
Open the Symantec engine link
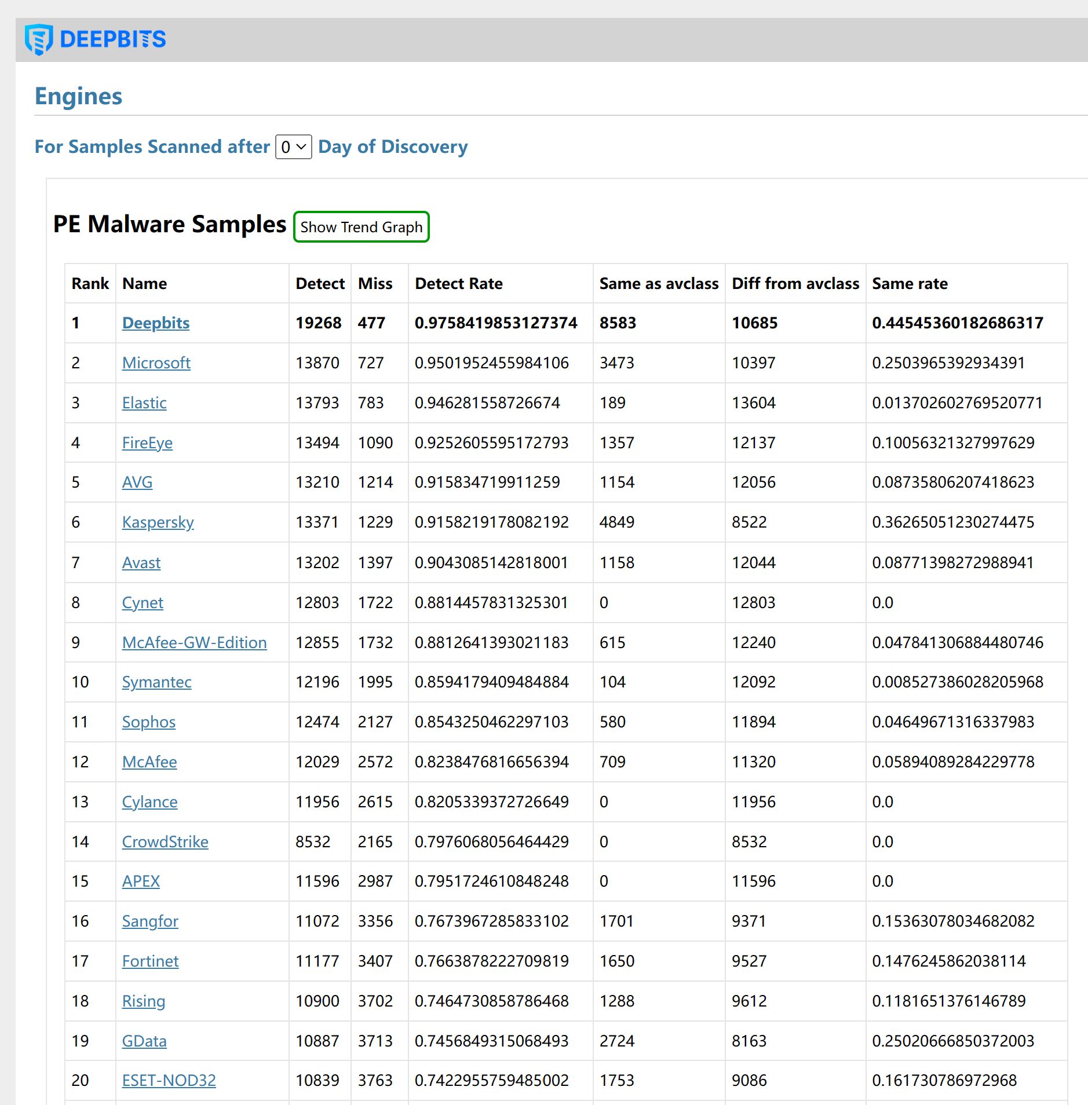[x=157, y=682]
